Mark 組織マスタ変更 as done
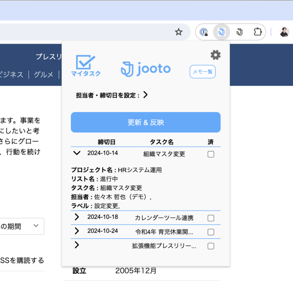 pyautogui.click(x=211, y=154)
